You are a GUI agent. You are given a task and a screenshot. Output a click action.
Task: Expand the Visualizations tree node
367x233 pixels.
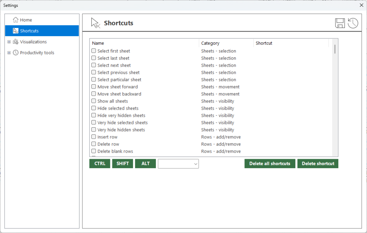[x=9, y=42]
